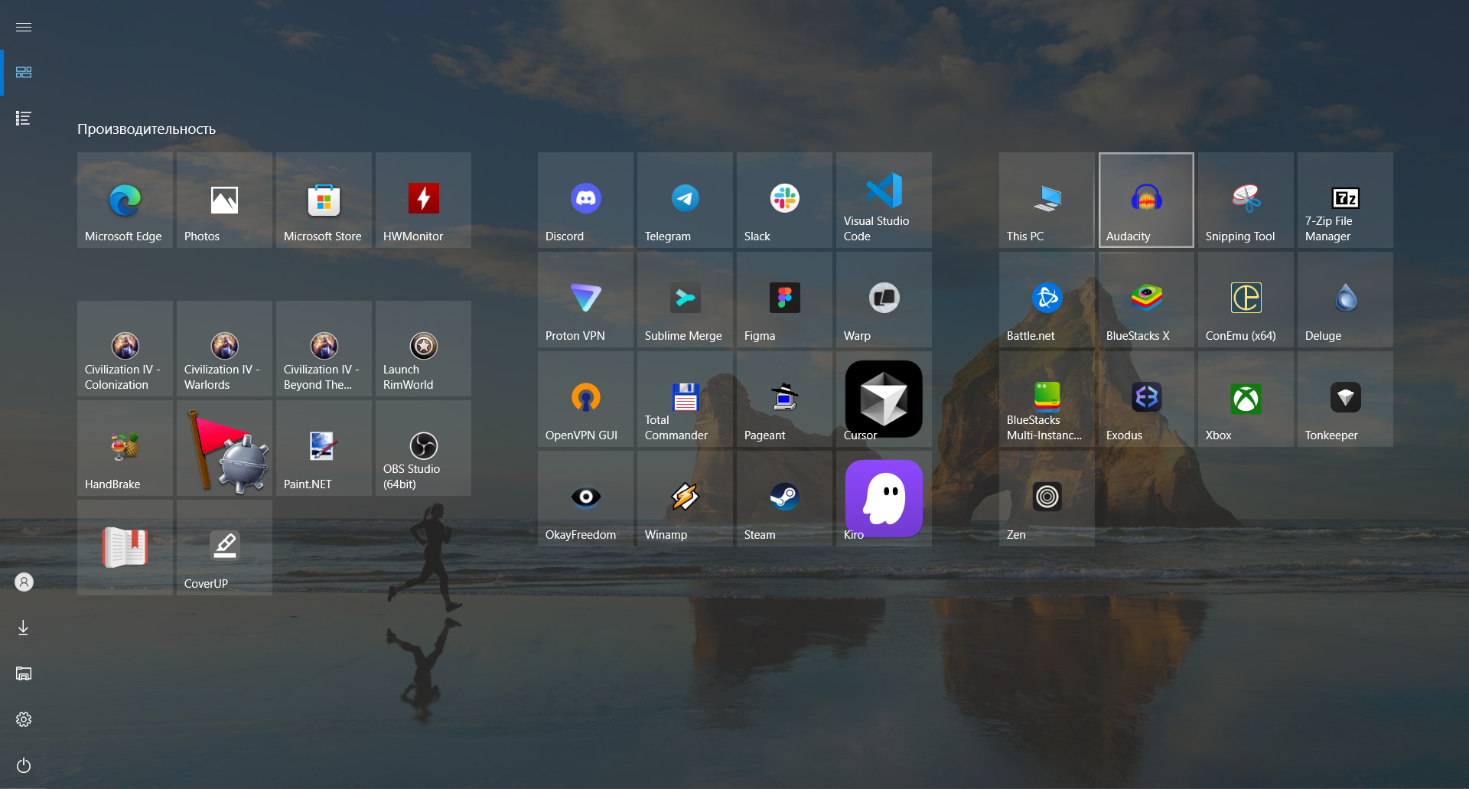Screen dimensions: 1469x789
Task: Launch the Tonkeeper tile
Action: coord(1345,399)
